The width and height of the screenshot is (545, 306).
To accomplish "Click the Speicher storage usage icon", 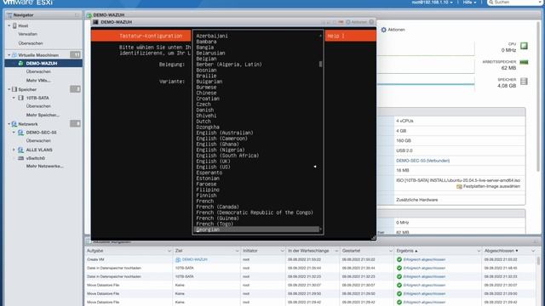I will point(524,82).
